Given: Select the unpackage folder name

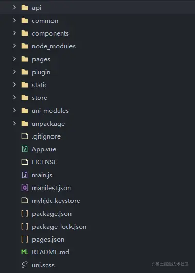Looking at the screenshot, I should coord(48,124).
